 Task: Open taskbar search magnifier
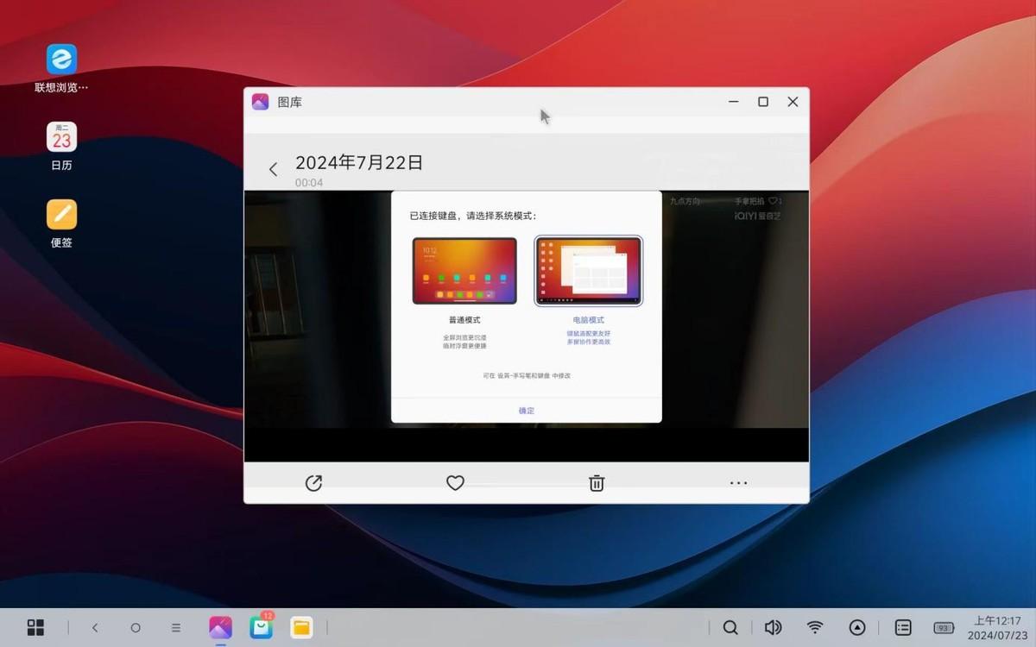point(730,628)
